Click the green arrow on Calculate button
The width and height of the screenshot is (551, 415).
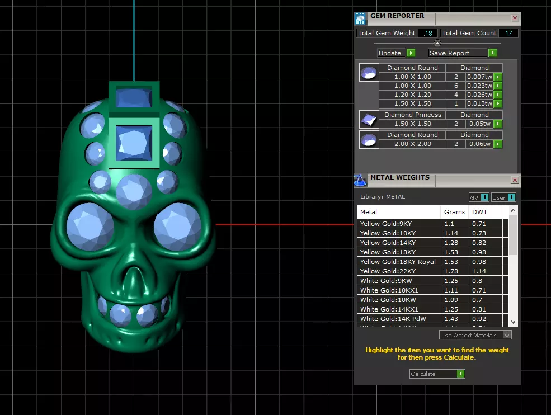461,374
